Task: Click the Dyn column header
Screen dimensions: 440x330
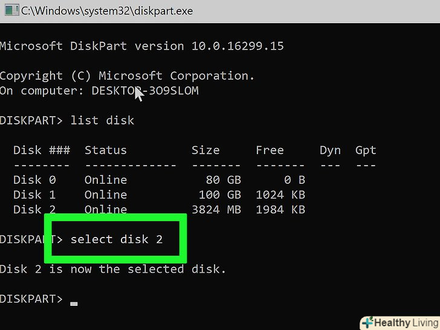Action: 330,150
